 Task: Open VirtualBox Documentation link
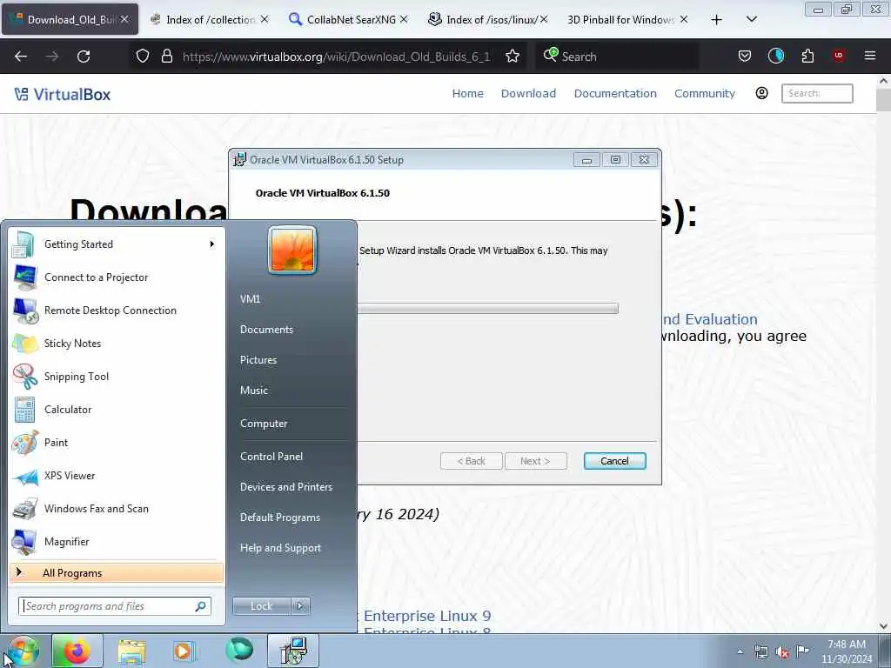click(615, 94)
